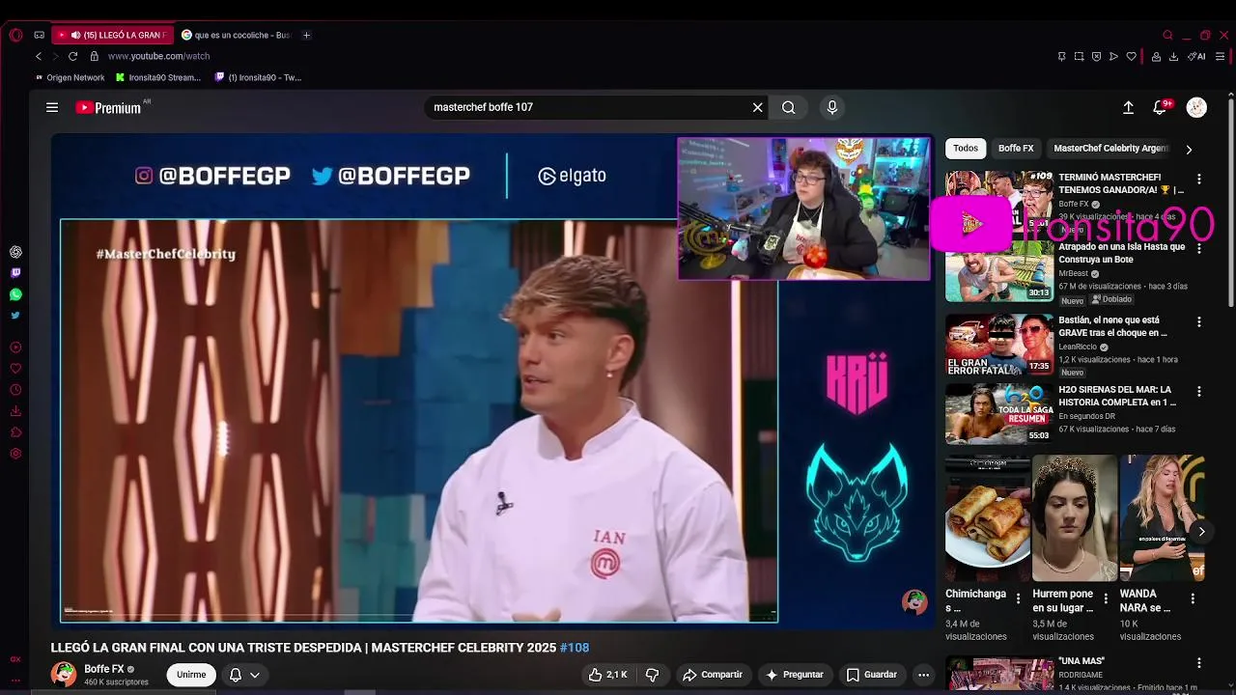Click the Unirme join button

[191, 675]
